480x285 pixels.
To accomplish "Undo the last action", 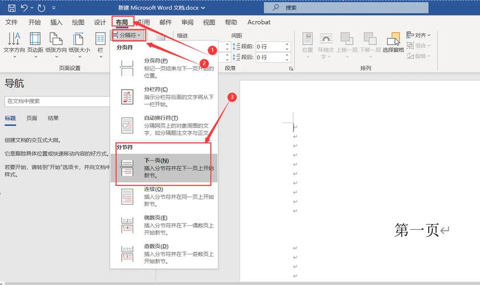I will click(25, 8).
